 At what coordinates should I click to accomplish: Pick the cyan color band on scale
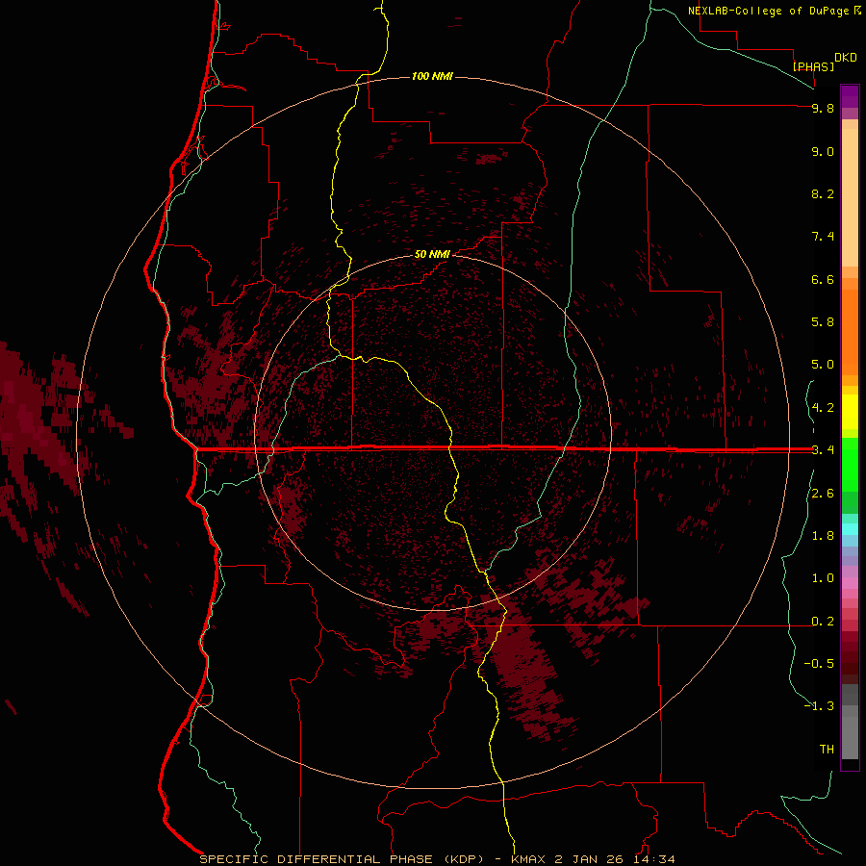850,529
